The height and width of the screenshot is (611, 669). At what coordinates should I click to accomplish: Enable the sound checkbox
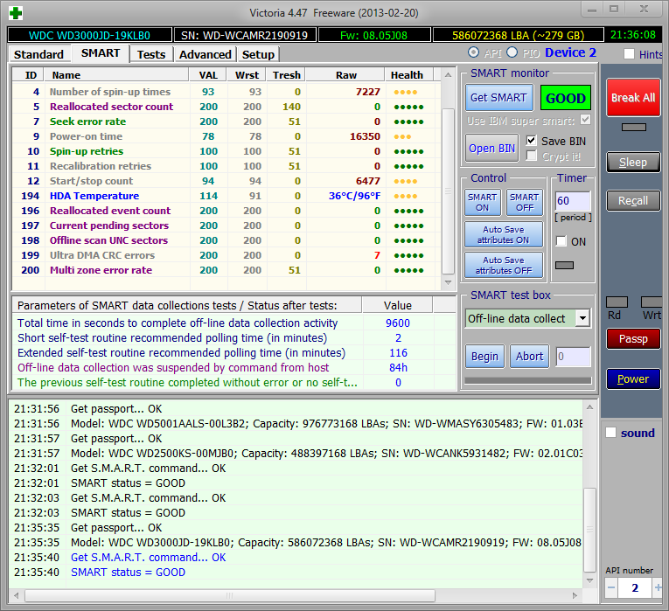click(x=610, y=433)
